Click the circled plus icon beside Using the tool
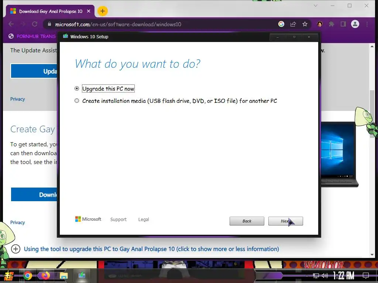378x283 pixels. point(16,249)
